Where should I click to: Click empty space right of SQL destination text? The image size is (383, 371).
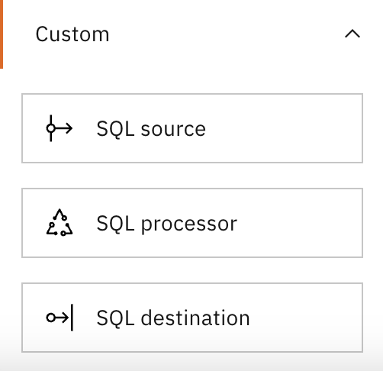pos(305,318)
